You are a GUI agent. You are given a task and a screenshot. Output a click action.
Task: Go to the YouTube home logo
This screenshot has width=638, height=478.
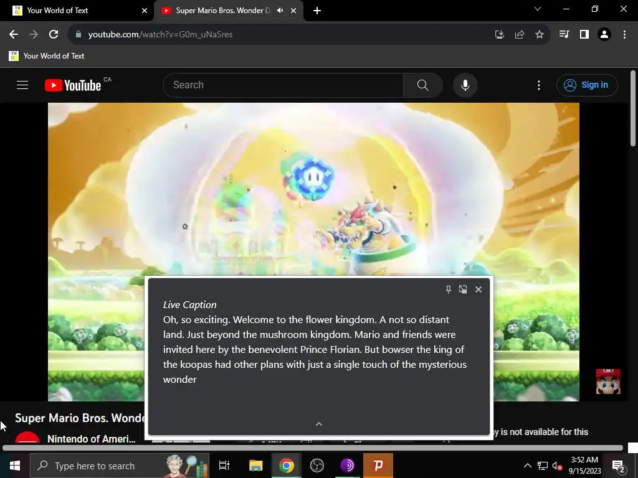pos(73,85)
